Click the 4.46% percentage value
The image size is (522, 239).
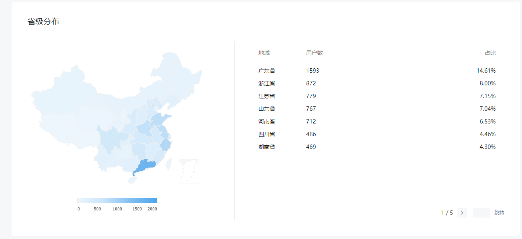[x=488, y=134]
